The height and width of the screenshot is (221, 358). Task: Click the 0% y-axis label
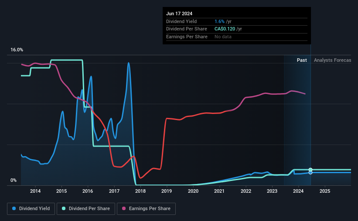click(x=14, y=181)
